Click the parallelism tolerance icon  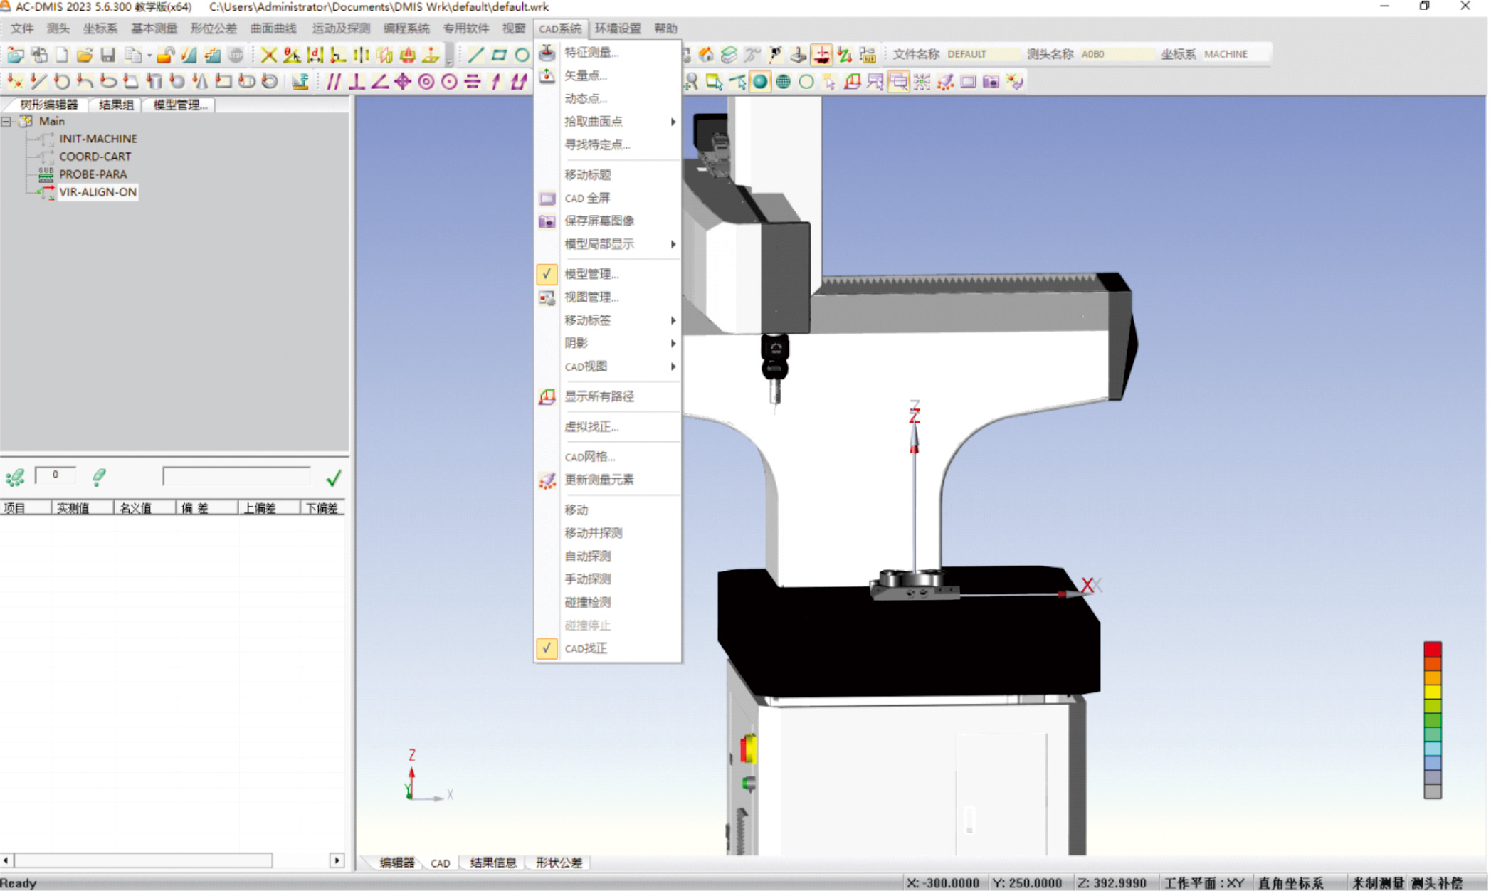(x=333, y=82)
